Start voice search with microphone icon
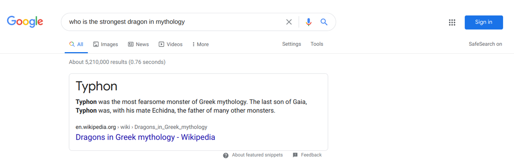This screenshot has height=164, width=514. click(x=308, y=22)
